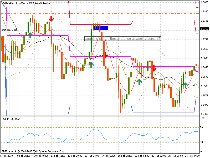Click the red sell arrow near 17 Feb
The width and height of the screenshot is (210, 158).
pyautogui.click(x=105, y=55)
